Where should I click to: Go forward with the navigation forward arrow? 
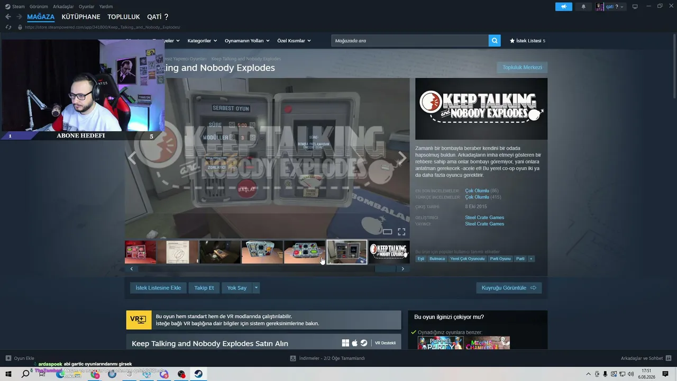tap(19, 17)
